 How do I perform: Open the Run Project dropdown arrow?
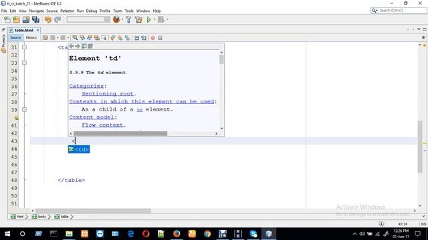click(x=154, y=19)
